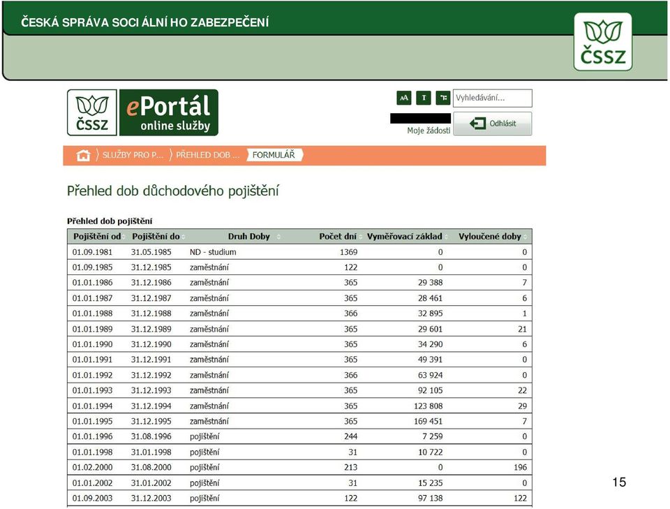This screenshot has width=670, height=509.
Task: Click the assessment base value 123 808
Action: 428,406
